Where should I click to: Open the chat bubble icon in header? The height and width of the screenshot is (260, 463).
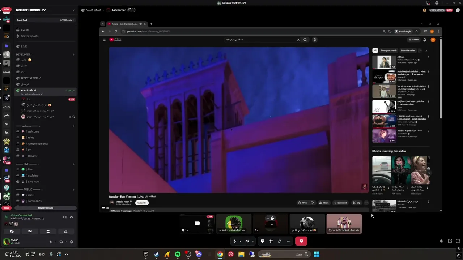pyautogui.click(x=458, y=10)
